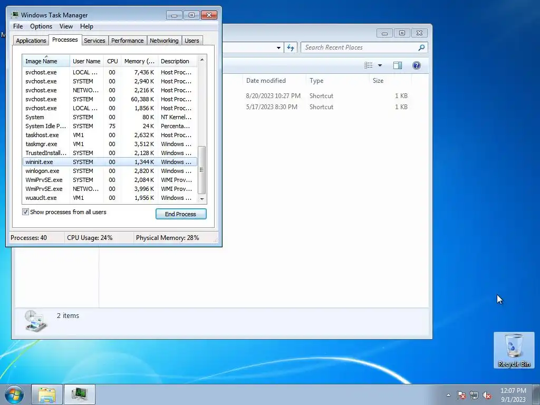Open the Explorer address bar history dropdown

click(x=278, y=47)
